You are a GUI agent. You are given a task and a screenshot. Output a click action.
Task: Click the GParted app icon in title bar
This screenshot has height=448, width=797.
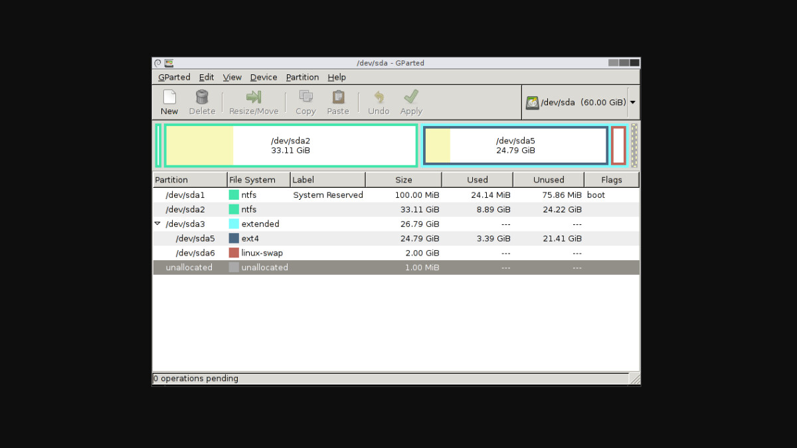169,63
